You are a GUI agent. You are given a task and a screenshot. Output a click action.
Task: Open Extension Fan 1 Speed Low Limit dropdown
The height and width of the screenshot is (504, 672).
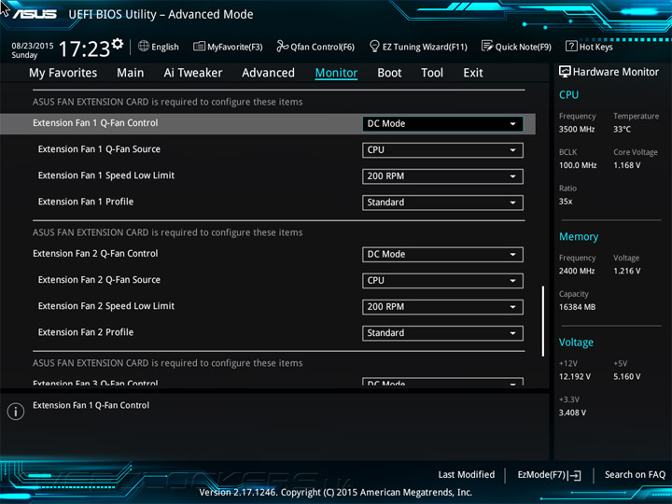point(442,176)
